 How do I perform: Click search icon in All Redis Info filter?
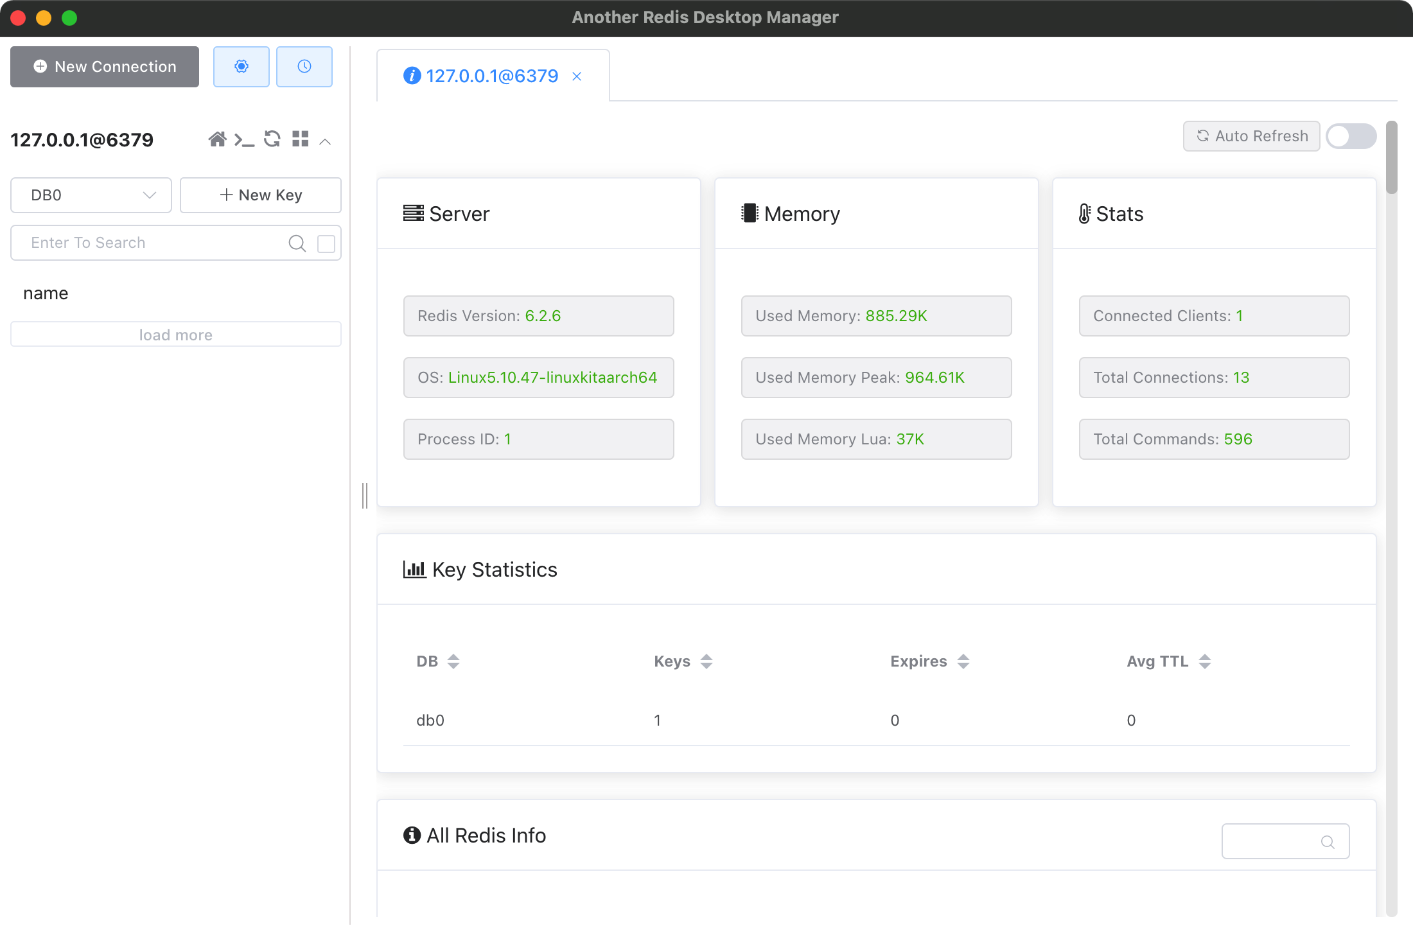1328,842
